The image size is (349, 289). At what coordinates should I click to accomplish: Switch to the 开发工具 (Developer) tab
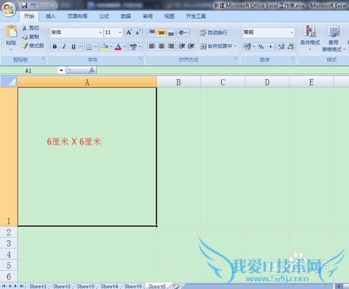pyautogui.click(x=195, y=16)
